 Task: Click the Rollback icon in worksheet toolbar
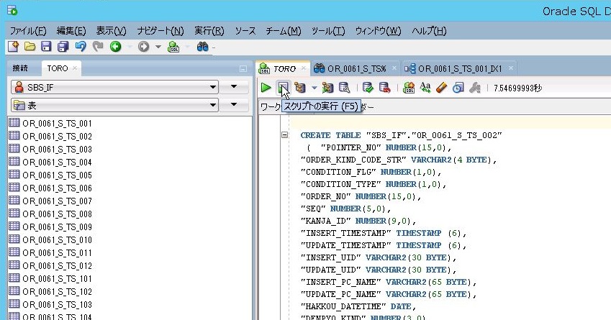click(384, 88)
